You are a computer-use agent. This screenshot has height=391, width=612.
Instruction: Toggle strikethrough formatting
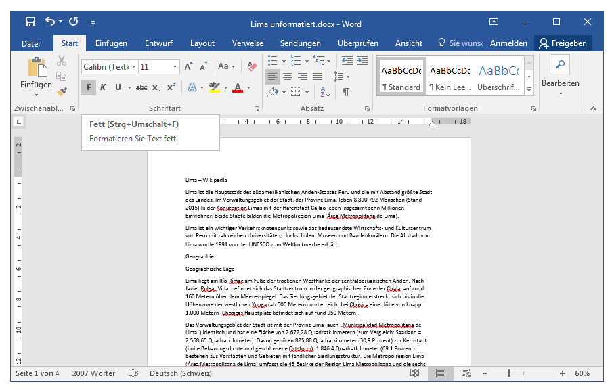(141, 88)
